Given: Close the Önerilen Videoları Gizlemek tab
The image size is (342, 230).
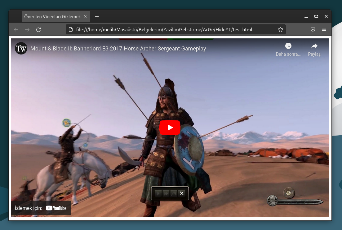Looking at the screenshot, I should point(85,16).
